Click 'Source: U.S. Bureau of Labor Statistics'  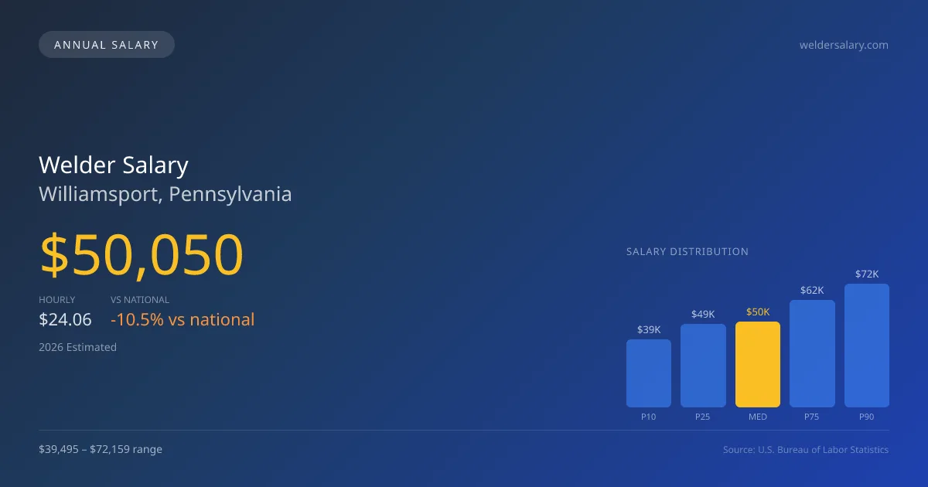(806, 449)
